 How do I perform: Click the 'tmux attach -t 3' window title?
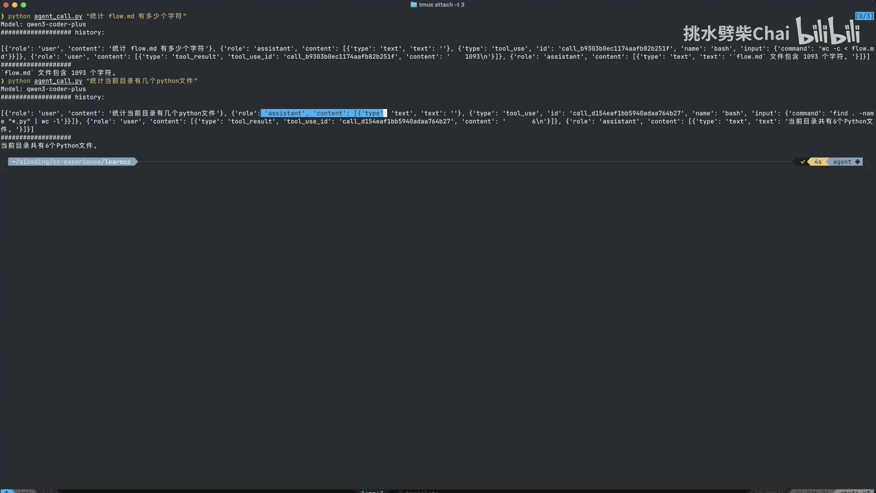pos(441,5)
